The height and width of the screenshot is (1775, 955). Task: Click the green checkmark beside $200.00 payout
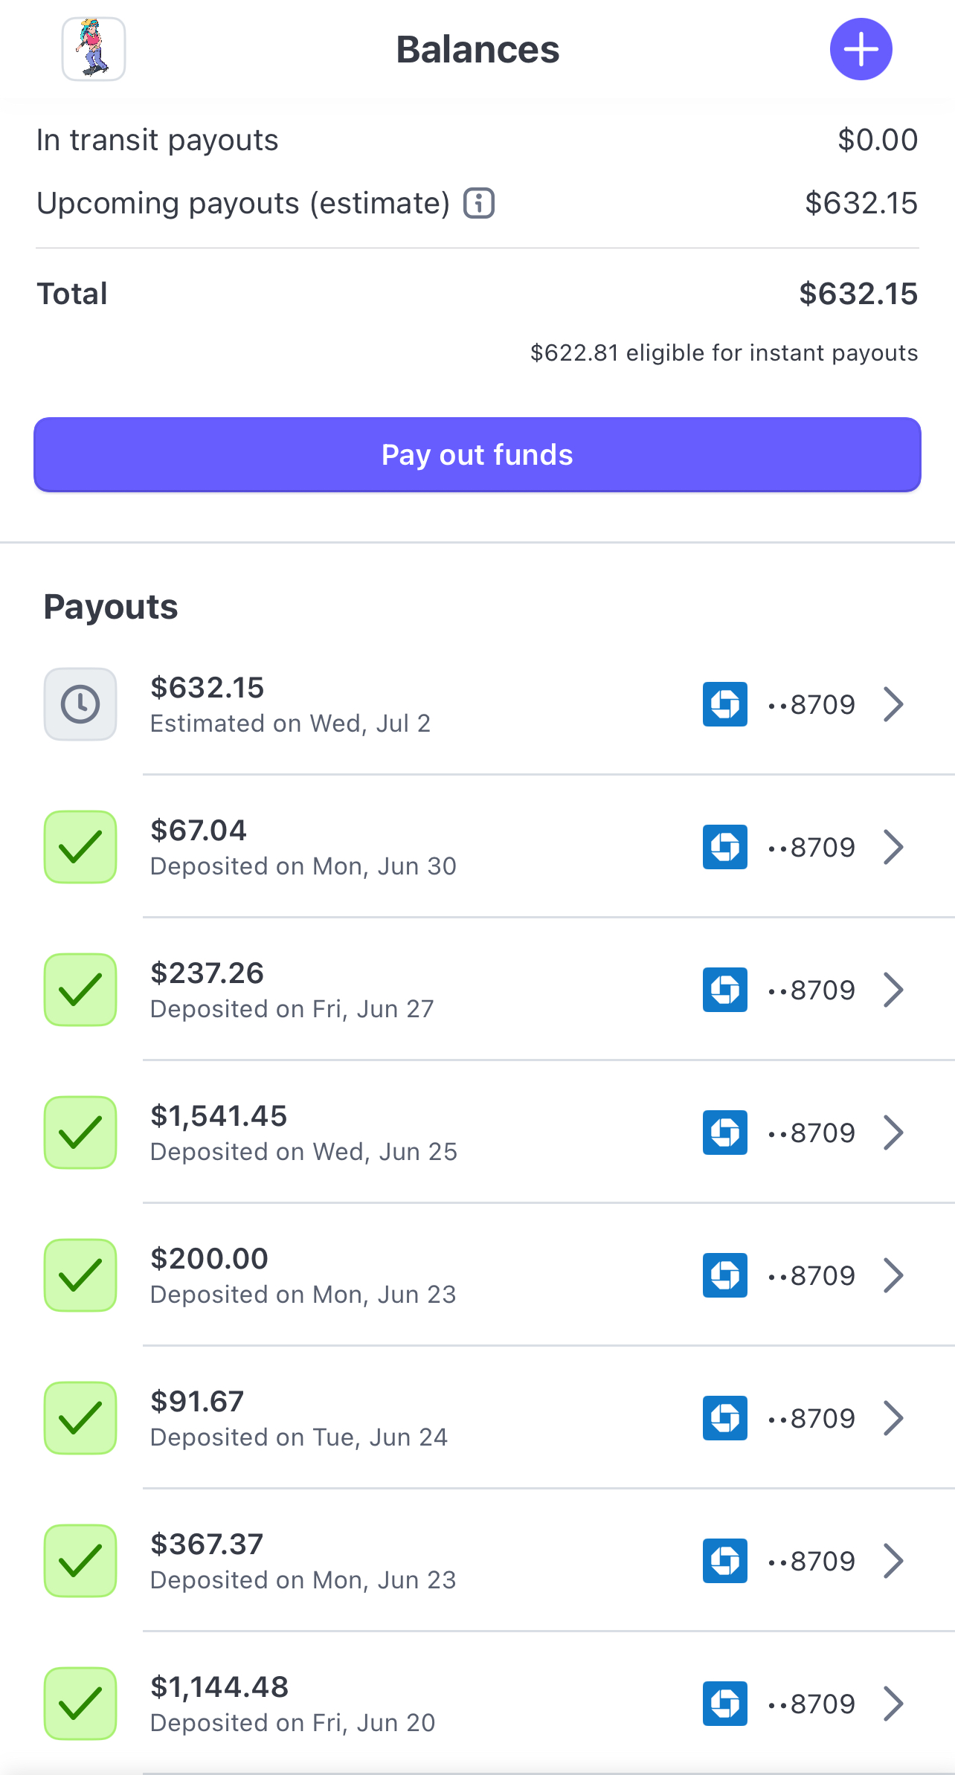80,1275
